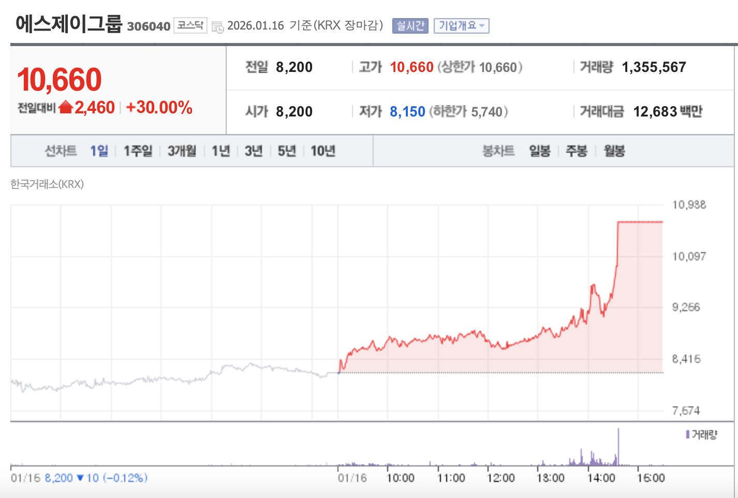Click the tall volume spike bar after 14:00
738x498 pixels.
(x=618, y=447)
